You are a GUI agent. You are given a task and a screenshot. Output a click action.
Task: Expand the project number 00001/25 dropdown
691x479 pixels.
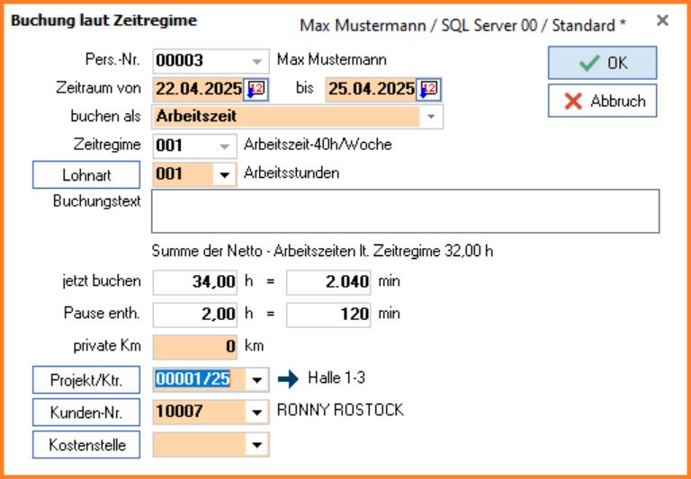257,380
